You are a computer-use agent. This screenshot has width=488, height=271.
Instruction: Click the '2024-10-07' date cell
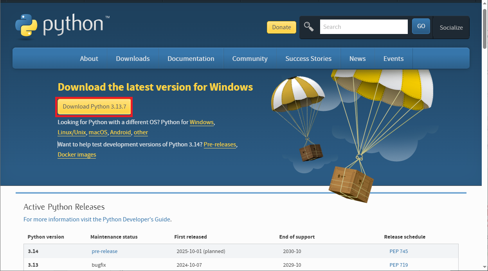pos(189,265)
